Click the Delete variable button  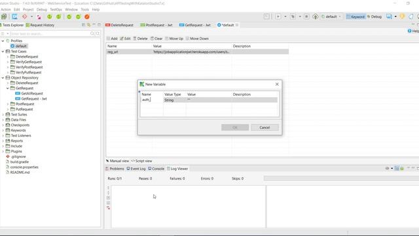pos(140,39)
